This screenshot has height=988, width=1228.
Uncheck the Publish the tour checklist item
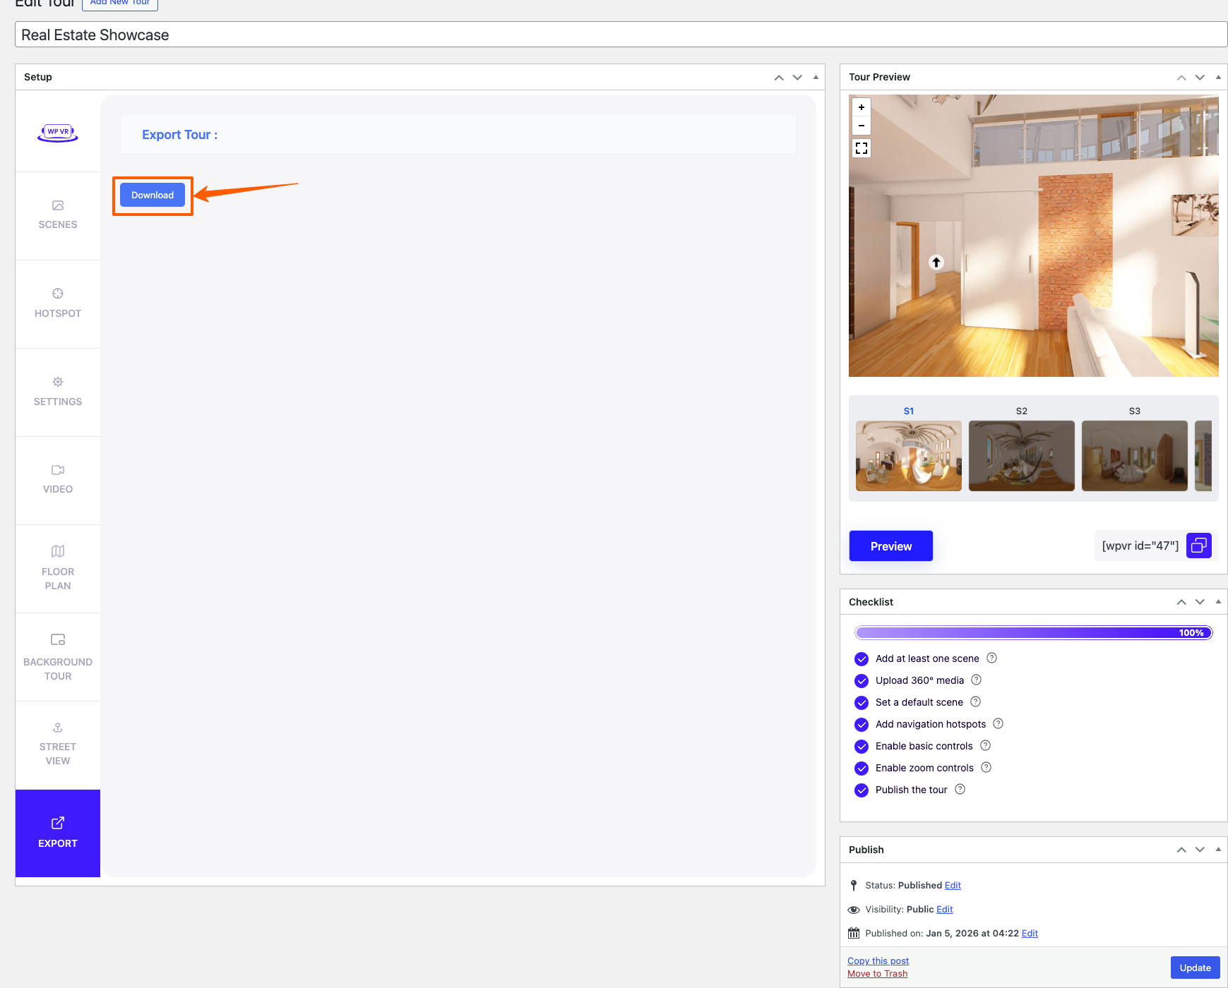[862, 790]
